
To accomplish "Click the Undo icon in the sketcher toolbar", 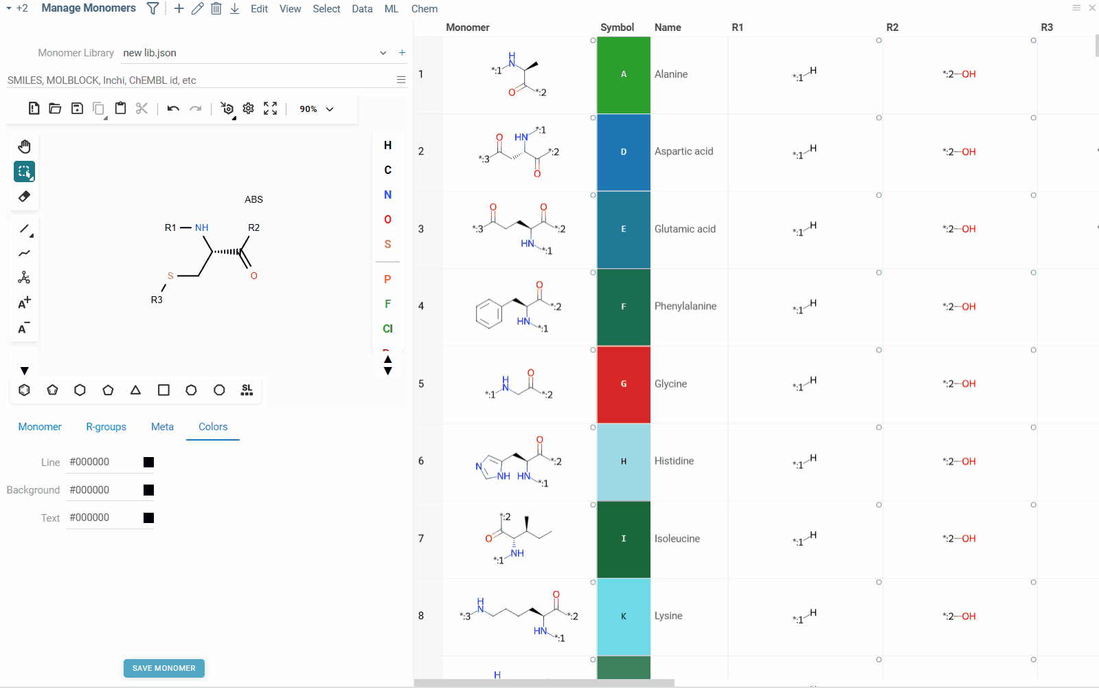I will [x=172, y=108].
